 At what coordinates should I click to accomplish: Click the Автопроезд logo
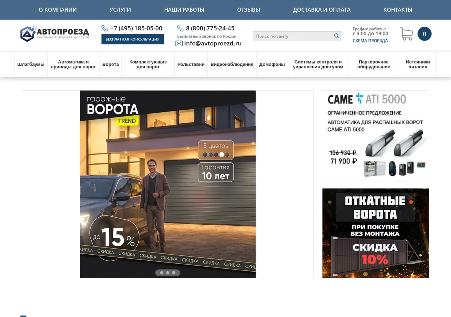point(54,34)
